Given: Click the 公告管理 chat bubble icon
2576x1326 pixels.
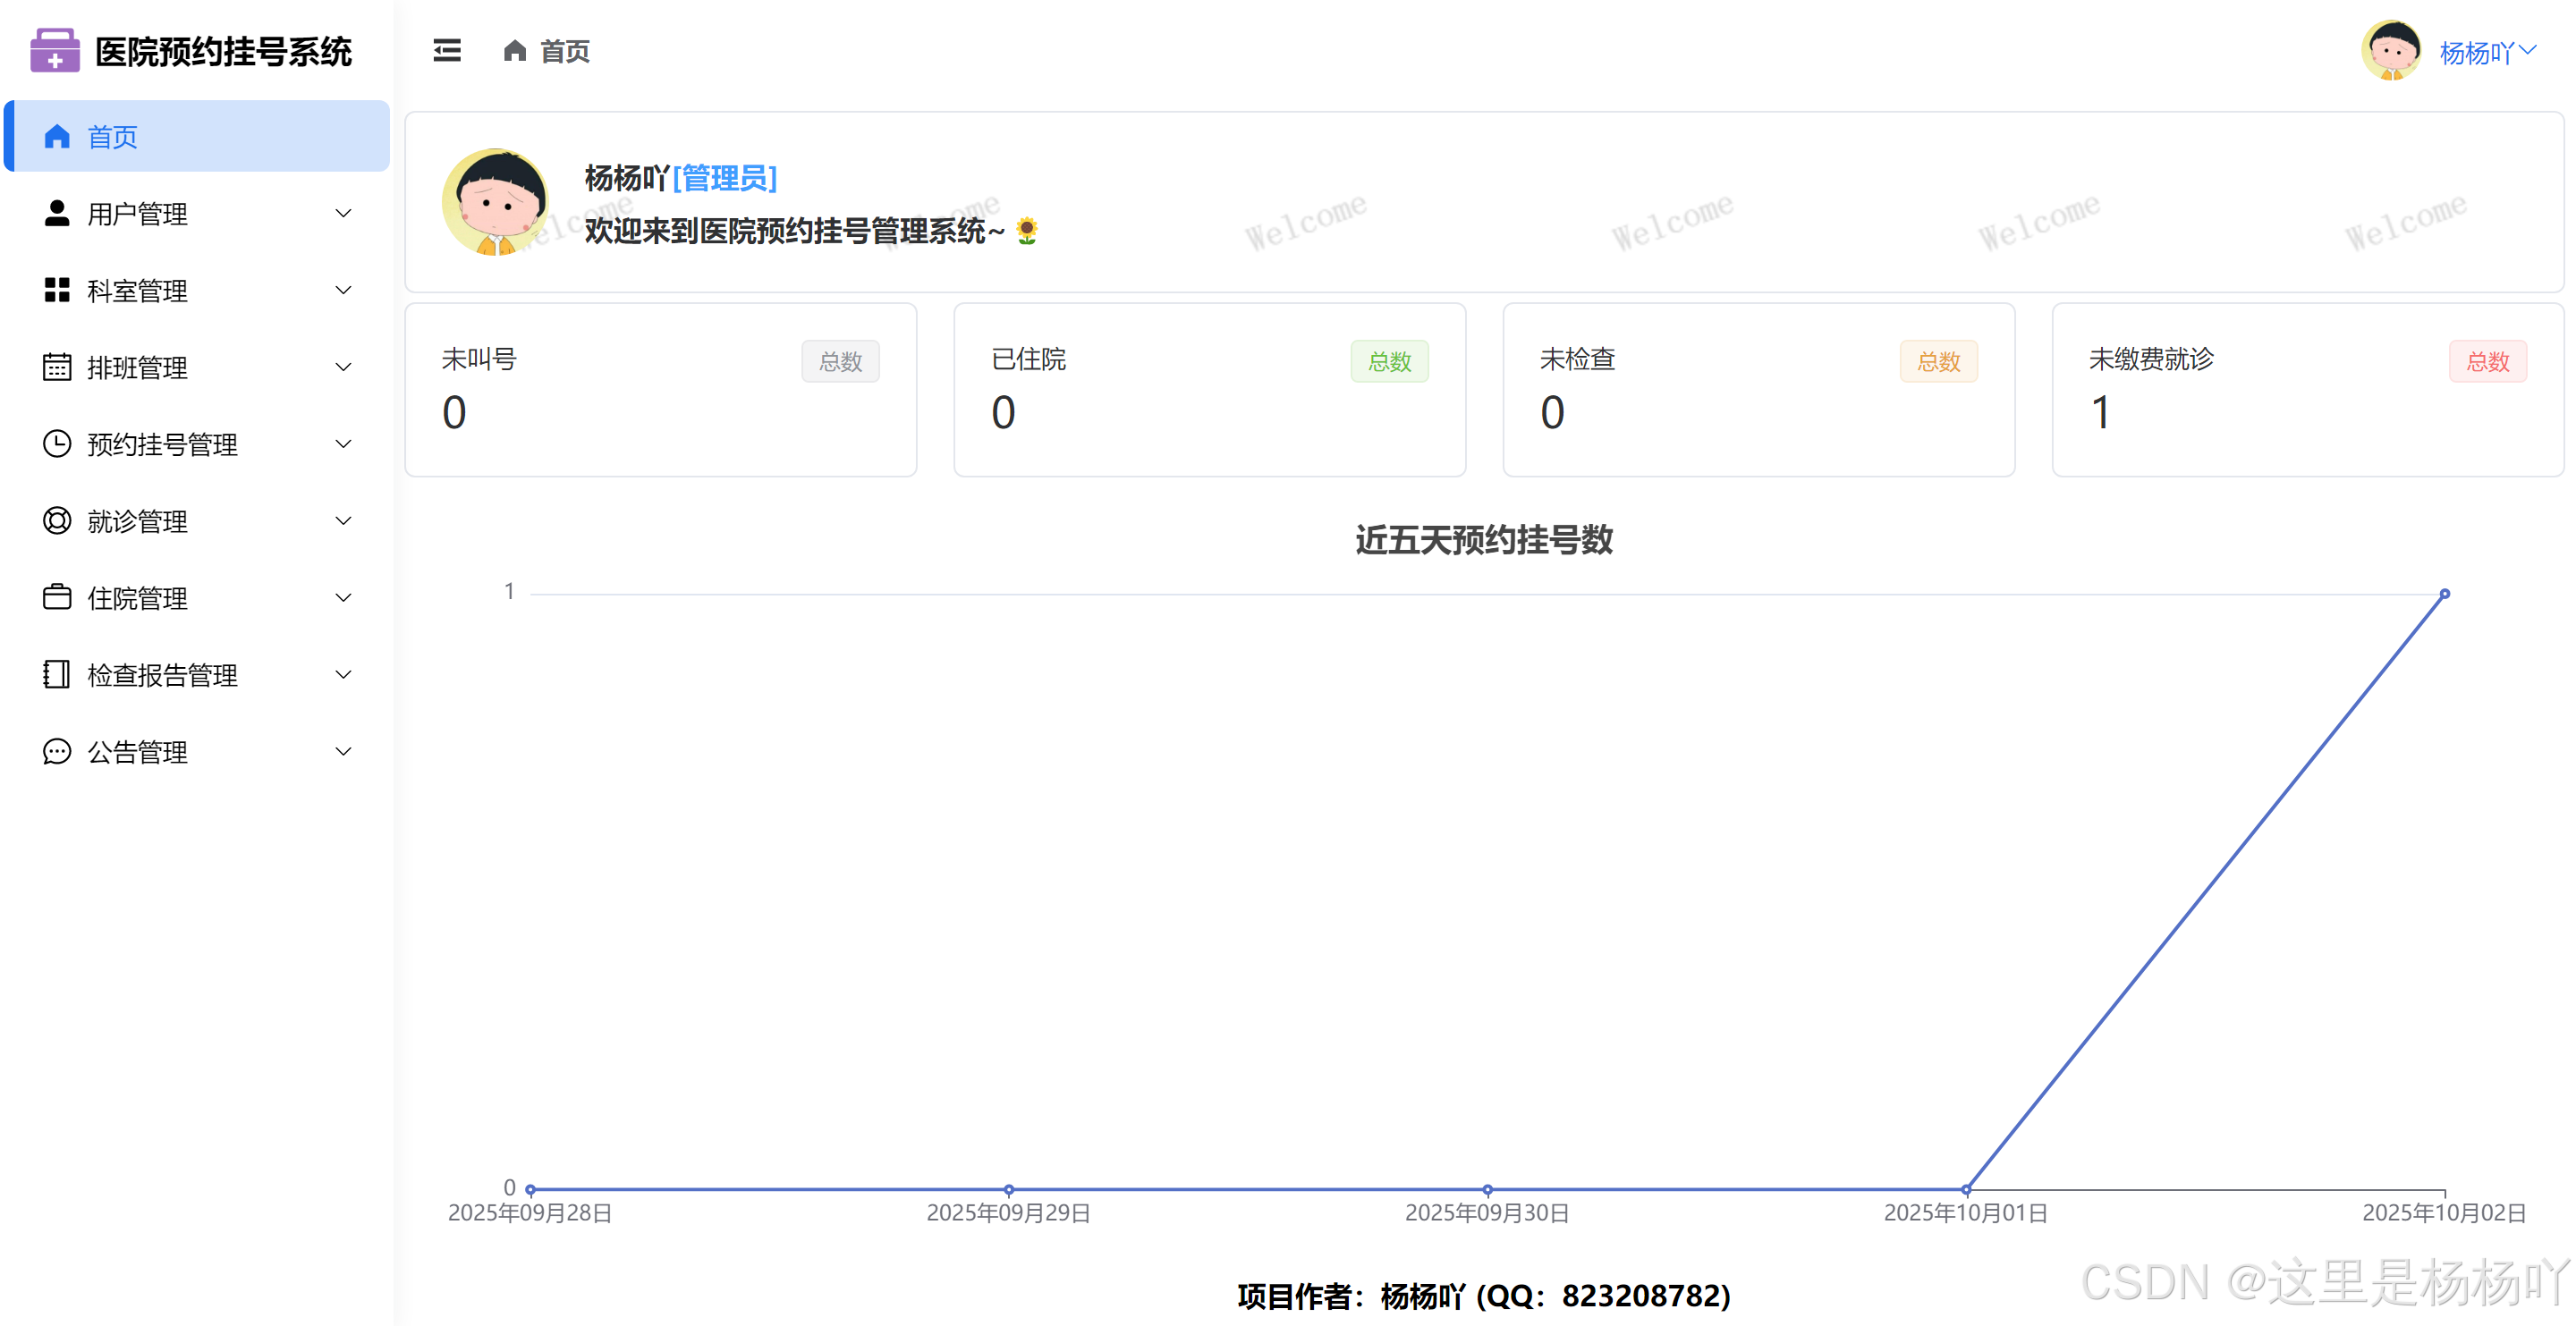Looking at the screenshot, I should (x=57, y=752).
